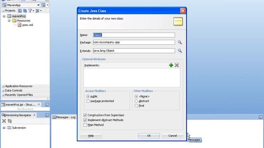Screen dimensions: 264x148
Task: Minimize the Messages Log panel
Action: 260,117
